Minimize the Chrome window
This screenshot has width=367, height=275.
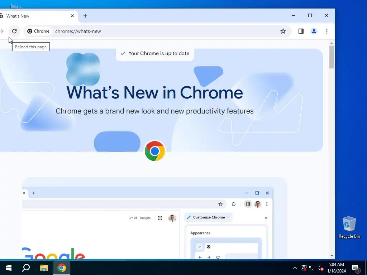[294, 16]
